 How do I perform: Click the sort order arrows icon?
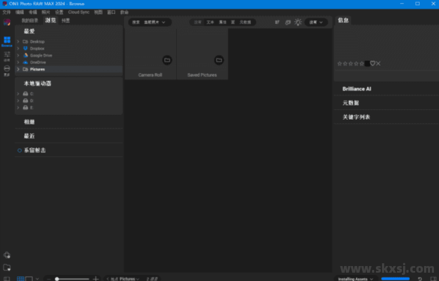[277, 22]
